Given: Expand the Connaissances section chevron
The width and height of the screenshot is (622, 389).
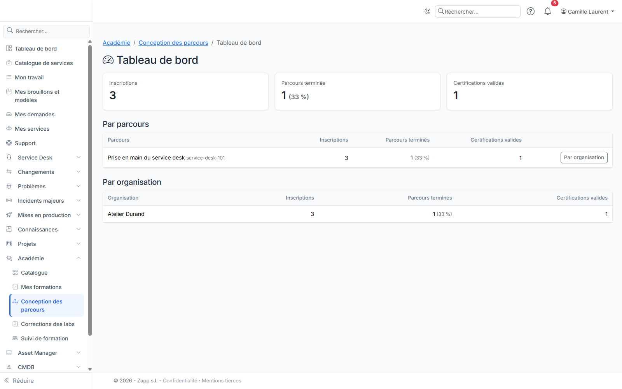Looking at the screenshot, I should tap(79, 229).
